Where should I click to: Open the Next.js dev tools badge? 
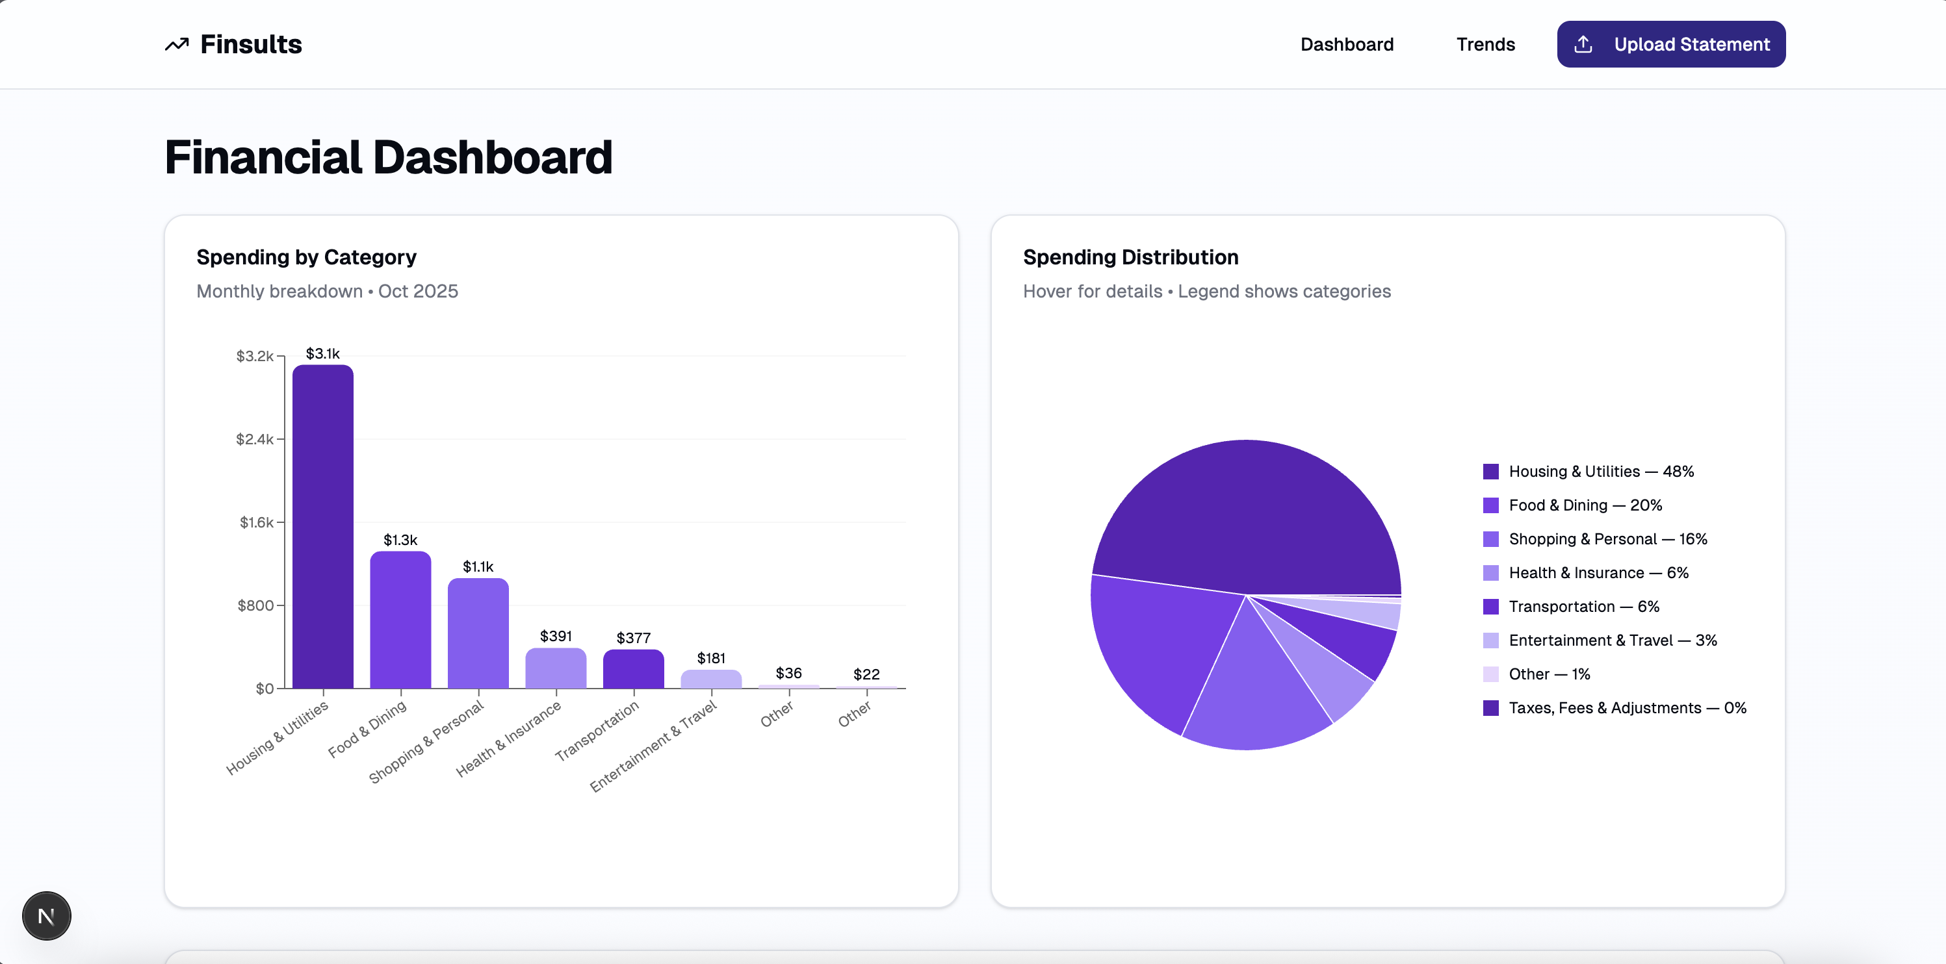pyautogui.click(x=46, y=916)
